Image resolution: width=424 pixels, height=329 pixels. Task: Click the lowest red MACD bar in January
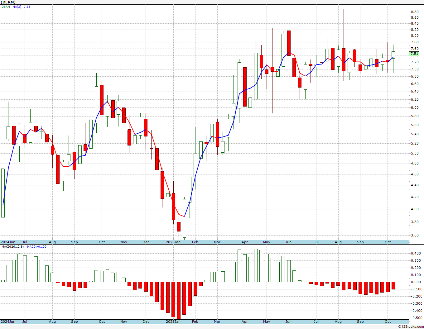pyautogui.click(x=179, y=301)
